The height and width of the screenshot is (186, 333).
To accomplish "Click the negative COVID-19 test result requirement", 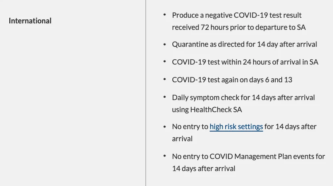I will [x=239, y=21].
